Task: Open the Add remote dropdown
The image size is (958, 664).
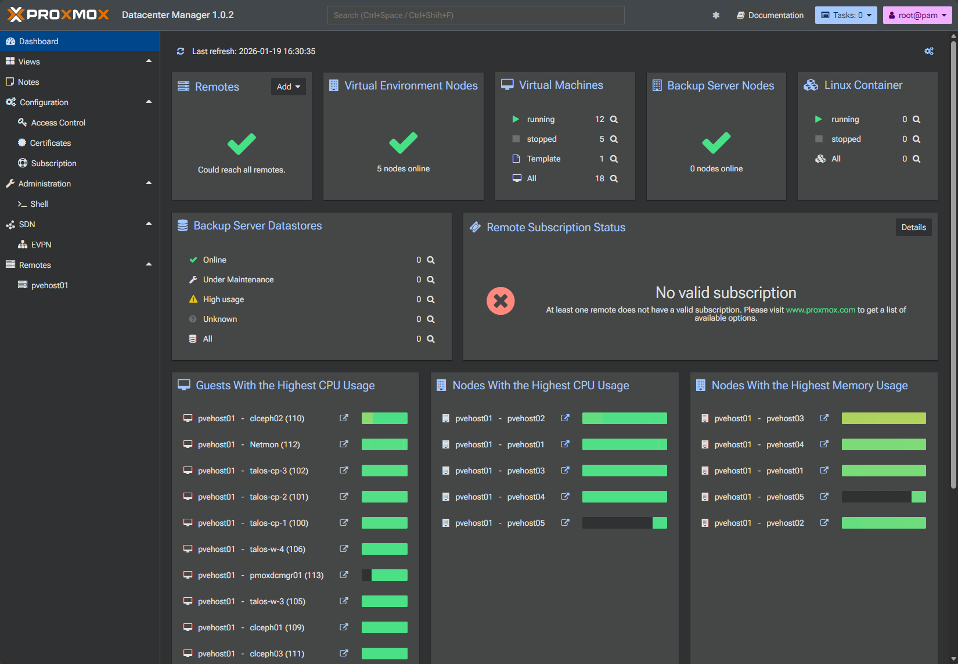Action: click(289, 87)
